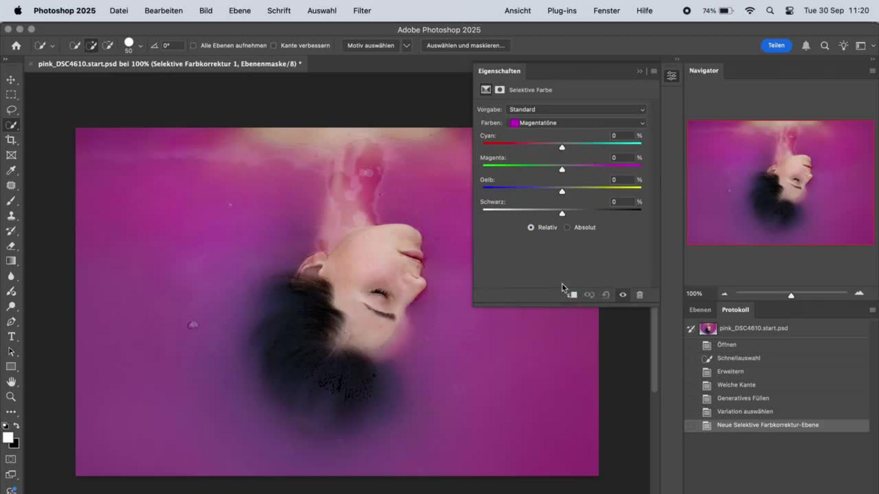Select the Eraser tool
The height and width of the screenshot is (494, 879).
tap(11, 246)
